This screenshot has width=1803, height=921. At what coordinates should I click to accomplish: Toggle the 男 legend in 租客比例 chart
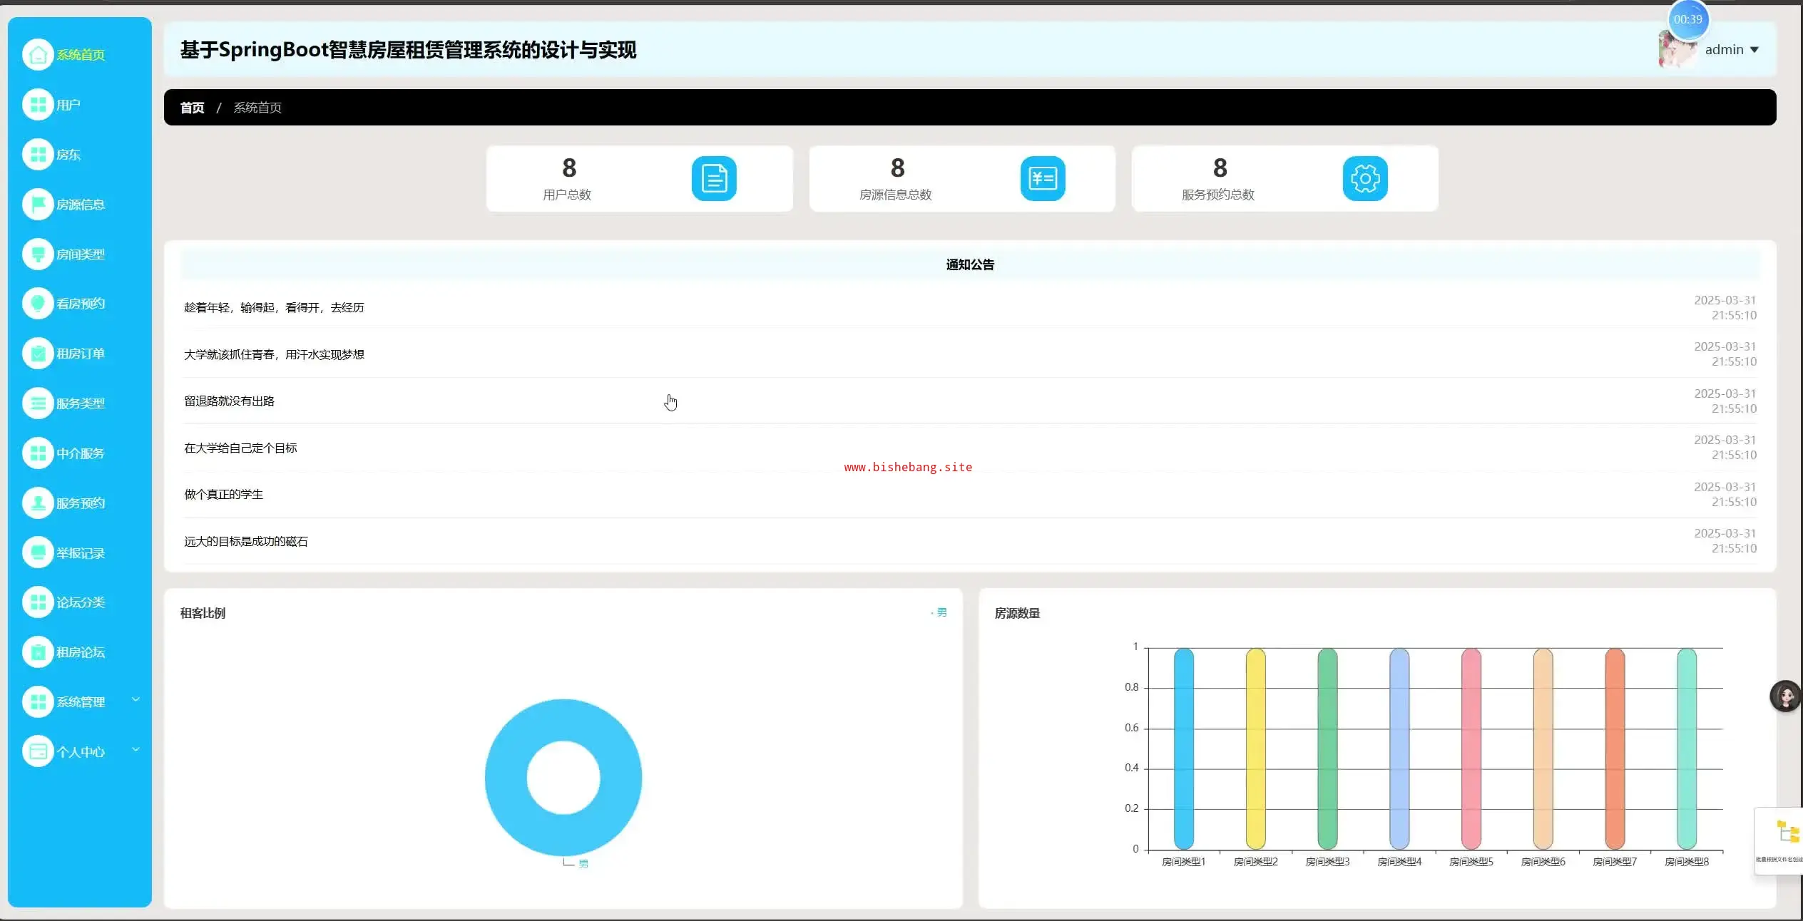click(941, 612)
